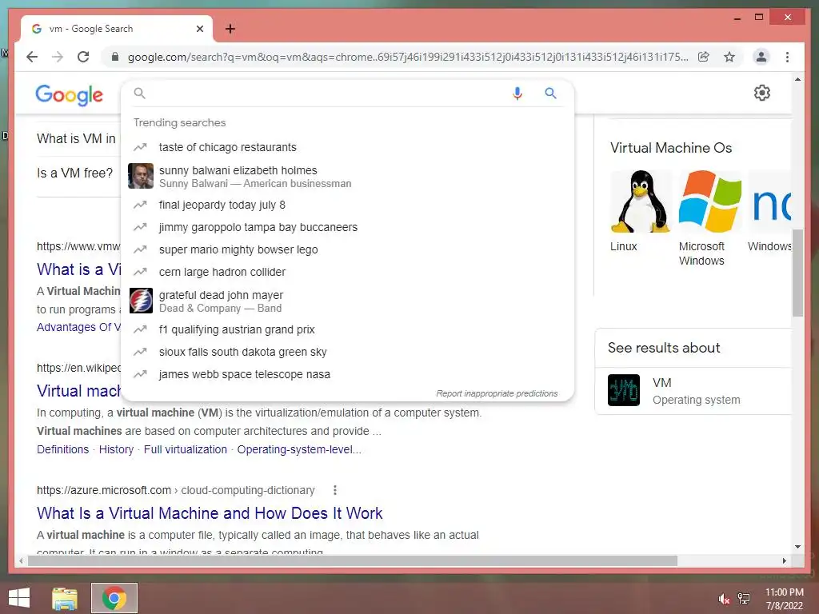Share this page icon in address bar
The width and height of the screenshot is (819, 614).
tap(704, 57)
